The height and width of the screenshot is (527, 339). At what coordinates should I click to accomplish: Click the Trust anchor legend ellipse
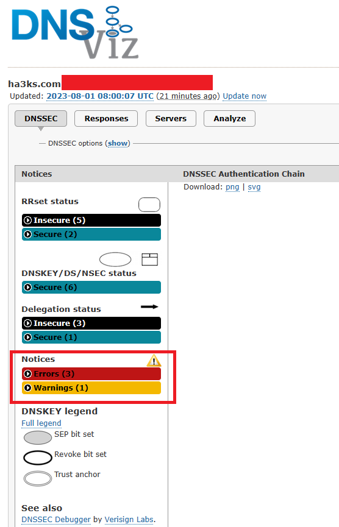coord(38,478)
